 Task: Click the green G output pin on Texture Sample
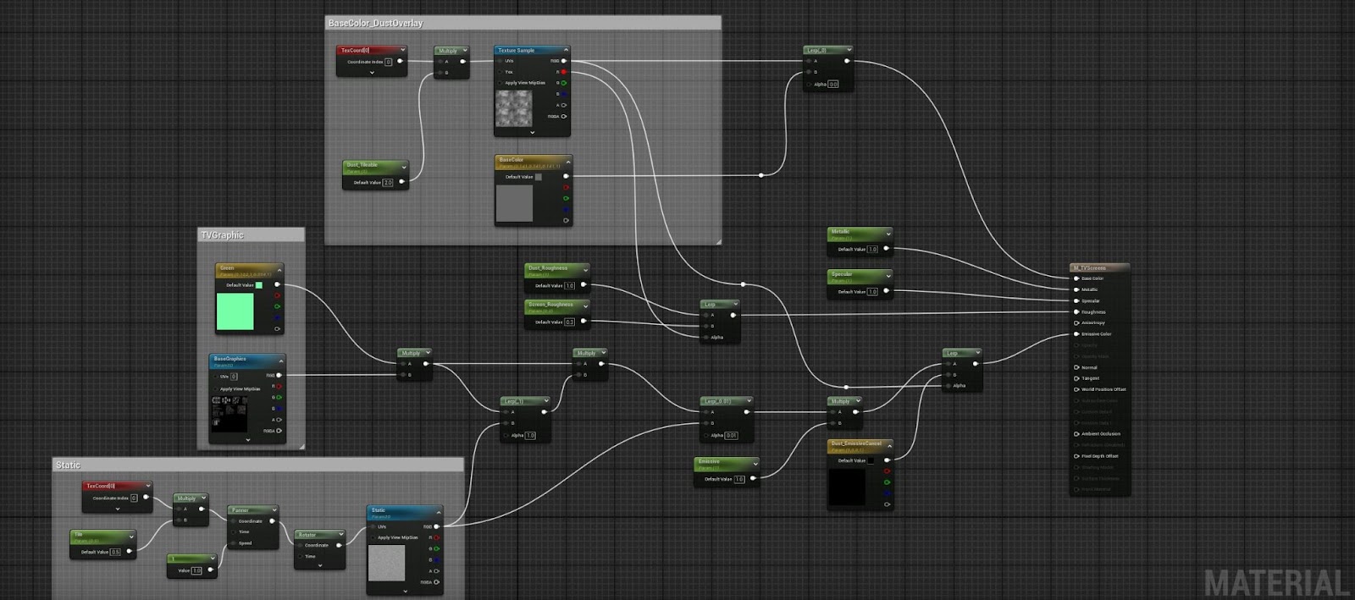tap(564, 83)
